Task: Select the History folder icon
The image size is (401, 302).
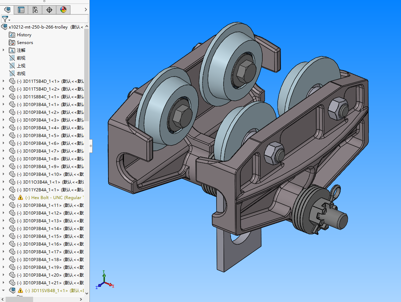Action: point(12,35)
